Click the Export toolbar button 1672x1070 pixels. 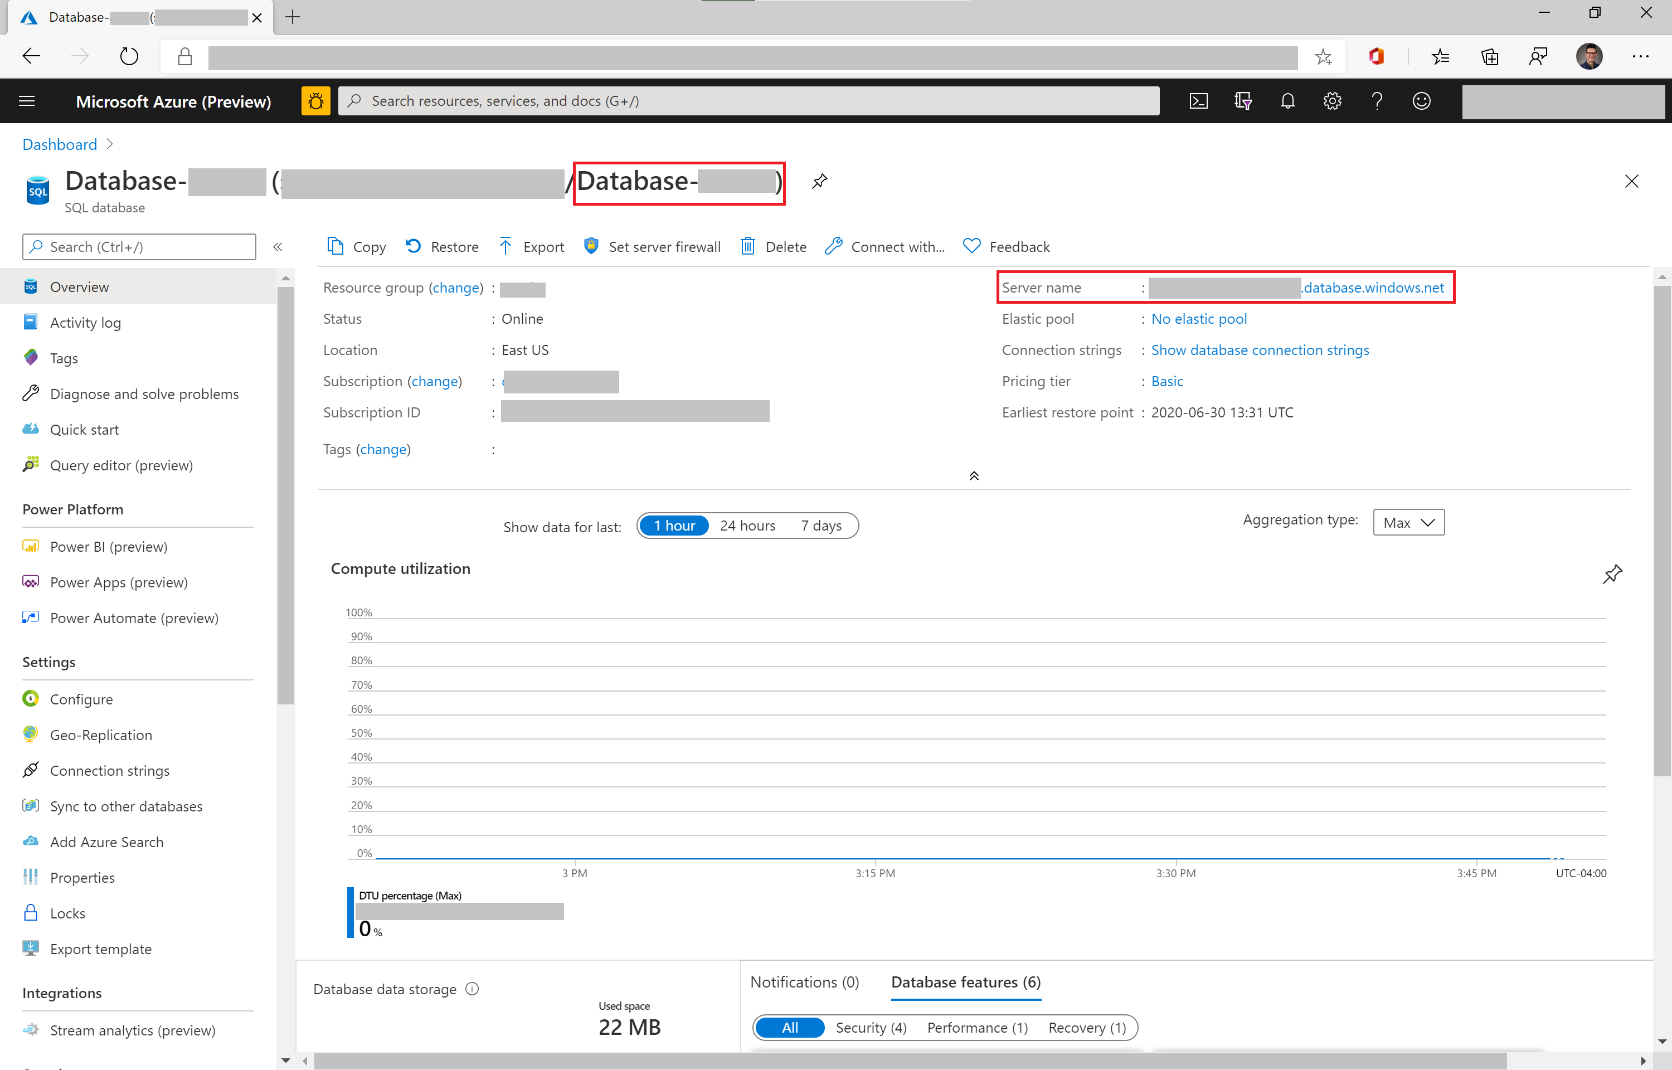[x=531, y=247]
